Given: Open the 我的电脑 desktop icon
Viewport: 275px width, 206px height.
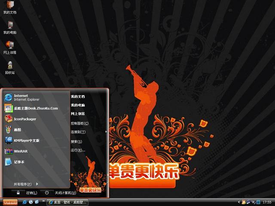Looking at the screenshot, I should 10,27.
